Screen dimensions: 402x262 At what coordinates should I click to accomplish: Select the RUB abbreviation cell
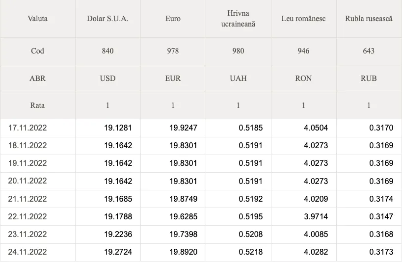coord(369,79)
